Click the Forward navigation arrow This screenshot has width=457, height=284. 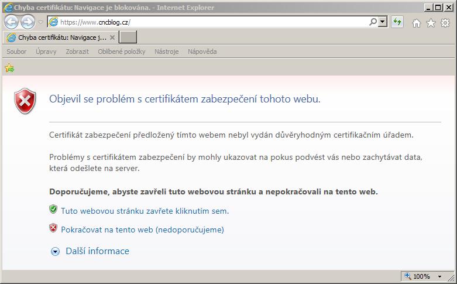tap(27, 22)
